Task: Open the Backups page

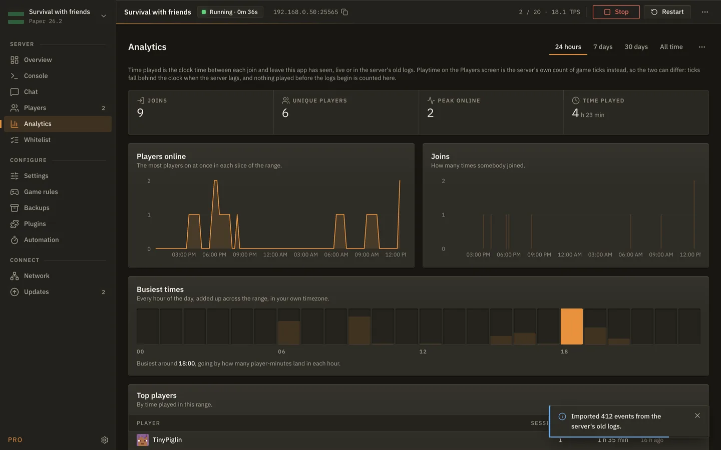Action: (x=58, y=208)
